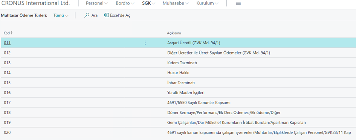Image resolution: width=356 pixels, height=140 pixels.
Task: Click description 4691/6550 Sayılı Kanunlar Kapsamı
Action: [199, 102]
